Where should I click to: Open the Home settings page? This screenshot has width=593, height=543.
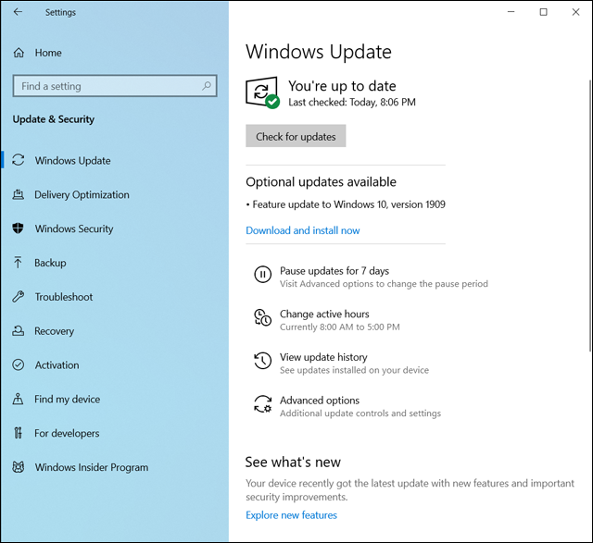coord(48,53)
